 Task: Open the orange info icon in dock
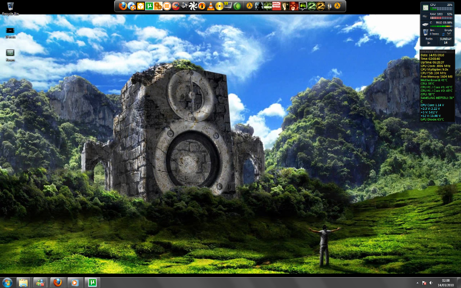(202, 6)
